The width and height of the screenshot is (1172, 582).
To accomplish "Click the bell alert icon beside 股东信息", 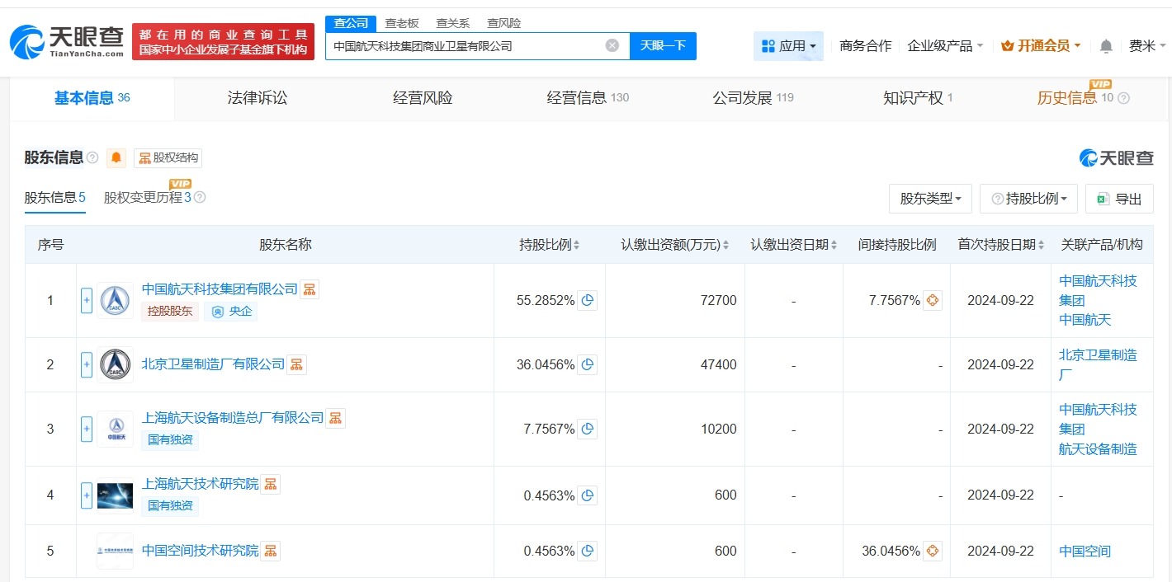I will click(116, 157).
